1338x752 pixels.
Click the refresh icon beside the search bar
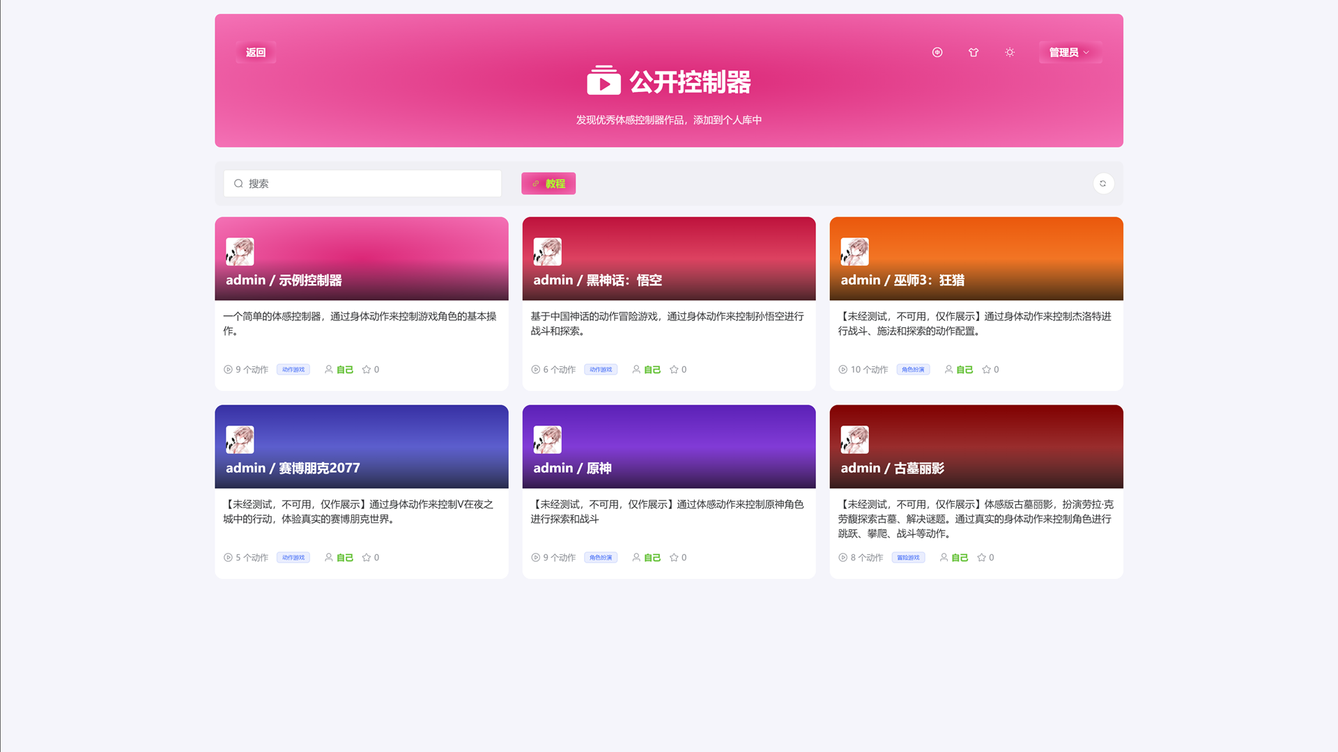(x=1103, y=183)
